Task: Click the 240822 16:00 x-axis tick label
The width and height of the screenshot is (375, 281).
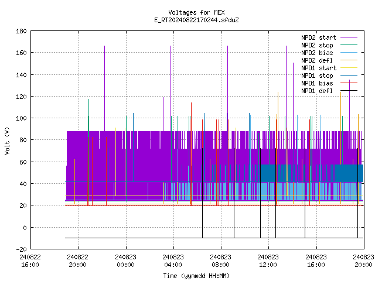Action: pyautogui.click(x=30, y=261)
